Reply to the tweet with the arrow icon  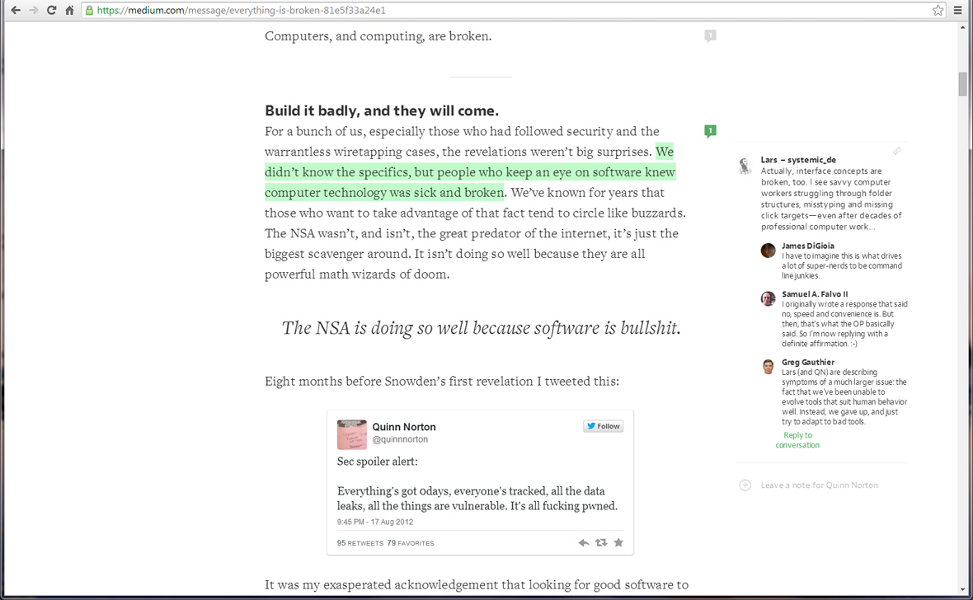tap(584, 542)
